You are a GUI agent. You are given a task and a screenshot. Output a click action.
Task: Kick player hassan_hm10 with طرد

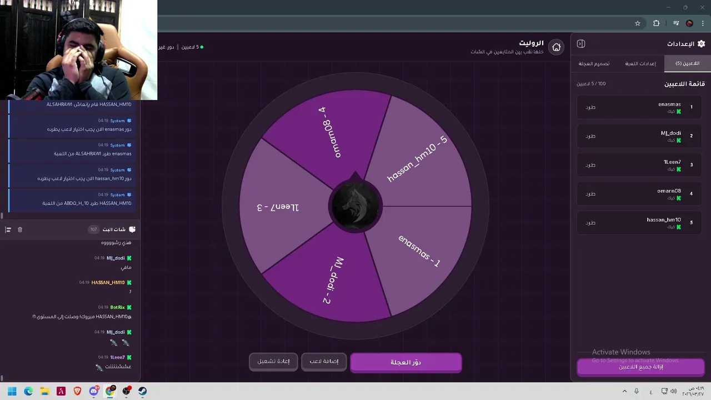coord(590,223)
